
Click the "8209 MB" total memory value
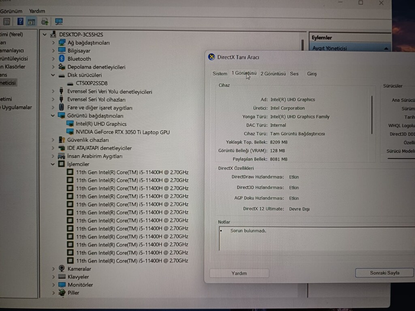click(279, 142)
